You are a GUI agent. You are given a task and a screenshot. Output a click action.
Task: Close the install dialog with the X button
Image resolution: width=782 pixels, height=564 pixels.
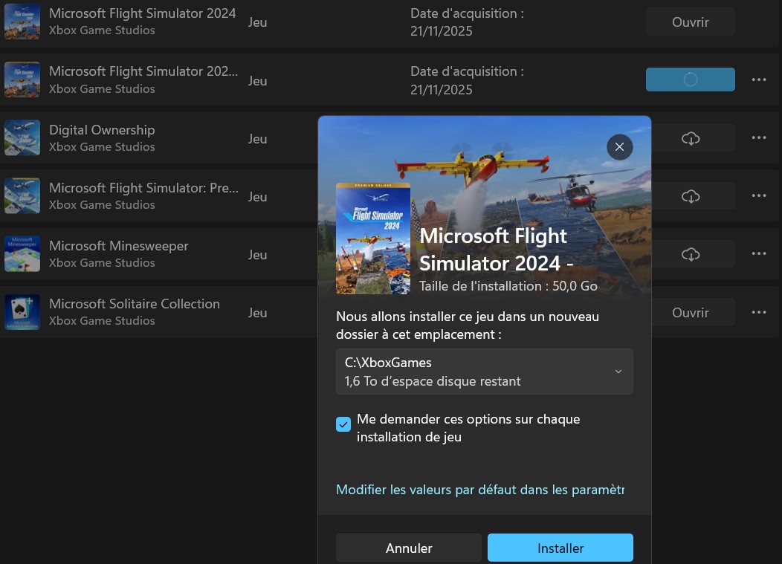[x=619, y=147]
